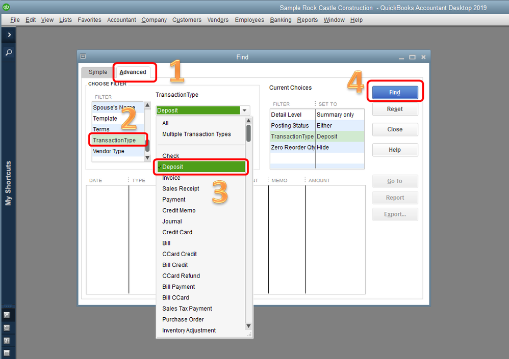Open the Help menu
509x359 pixels.
[357, 20]
